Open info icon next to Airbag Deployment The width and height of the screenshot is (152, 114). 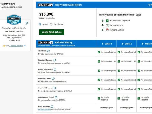[55, 69]
